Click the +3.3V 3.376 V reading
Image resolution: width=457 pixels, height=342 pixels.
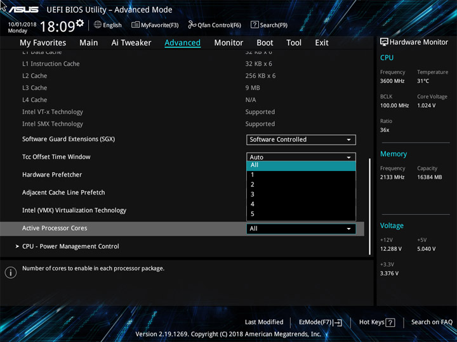[389, 274]
